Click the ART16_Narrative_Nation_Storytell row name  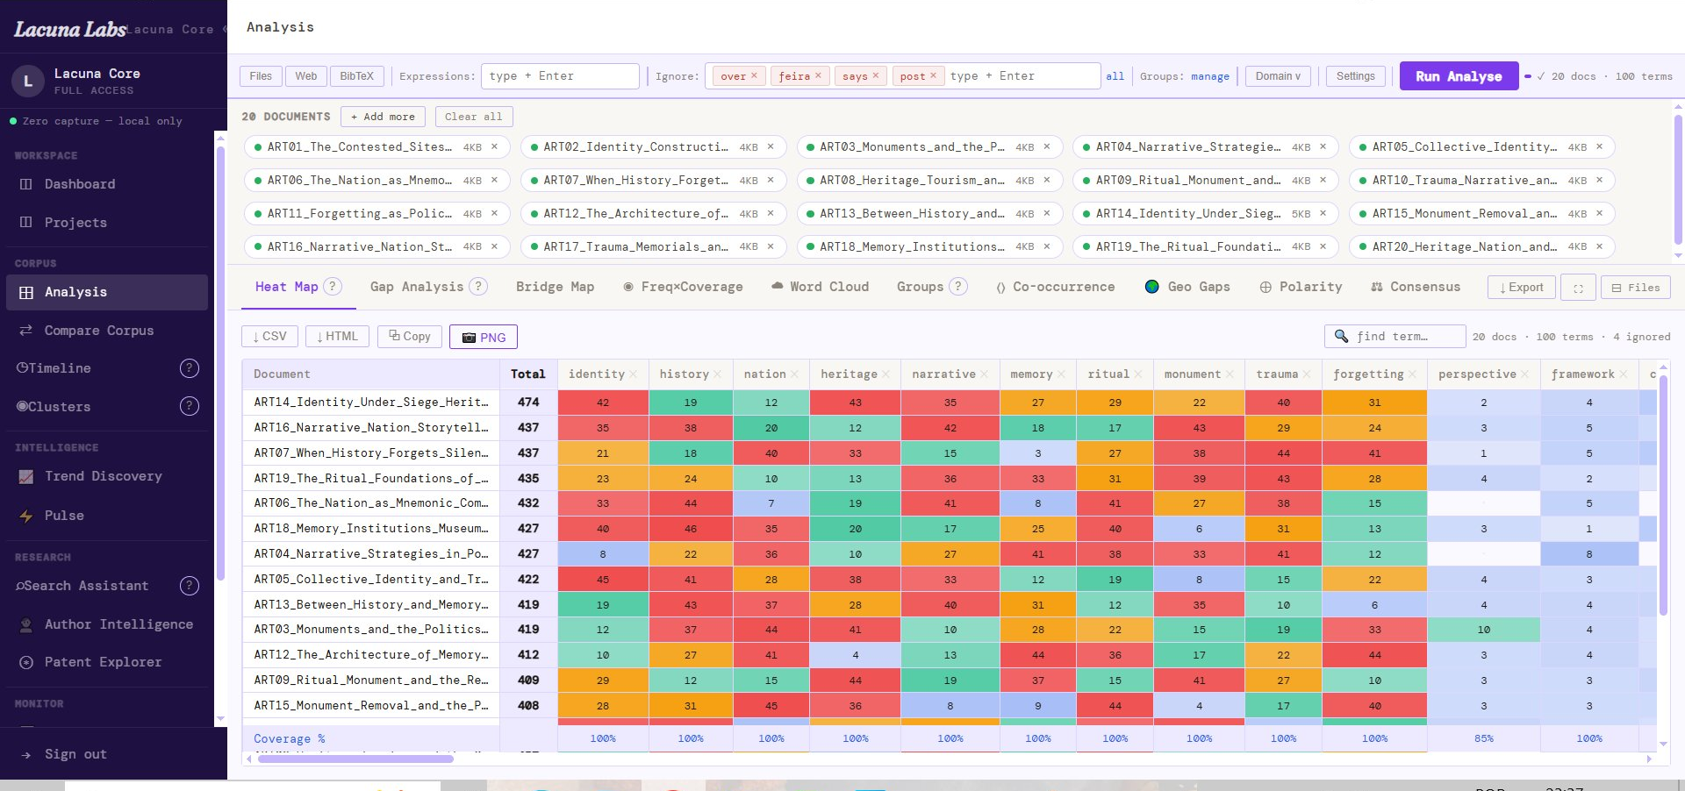click(x=371, y=428)
